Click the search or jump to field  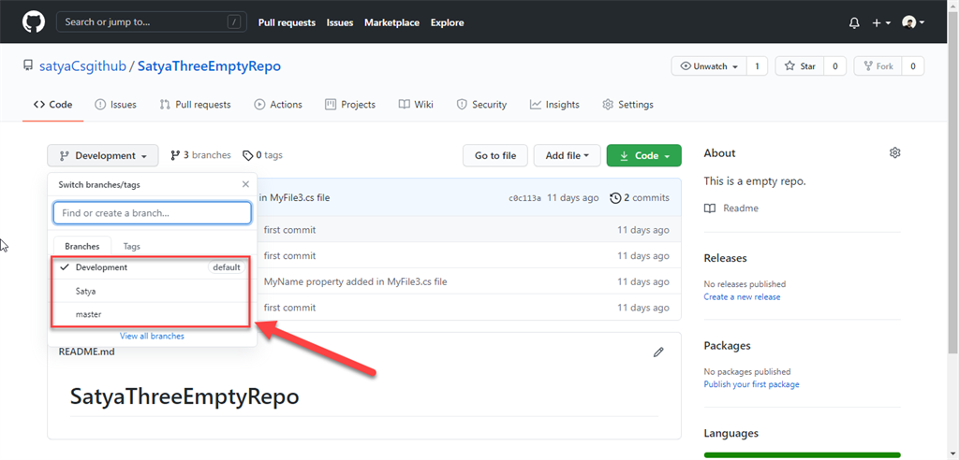pos(151,22)
